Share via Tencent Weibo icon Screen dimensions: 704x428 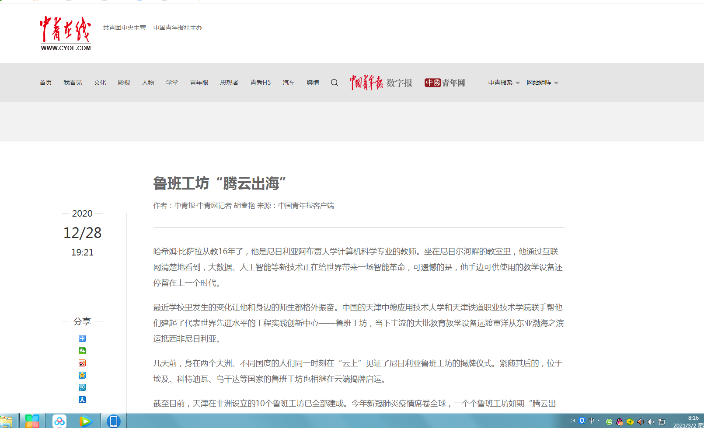tap(82, 387)
